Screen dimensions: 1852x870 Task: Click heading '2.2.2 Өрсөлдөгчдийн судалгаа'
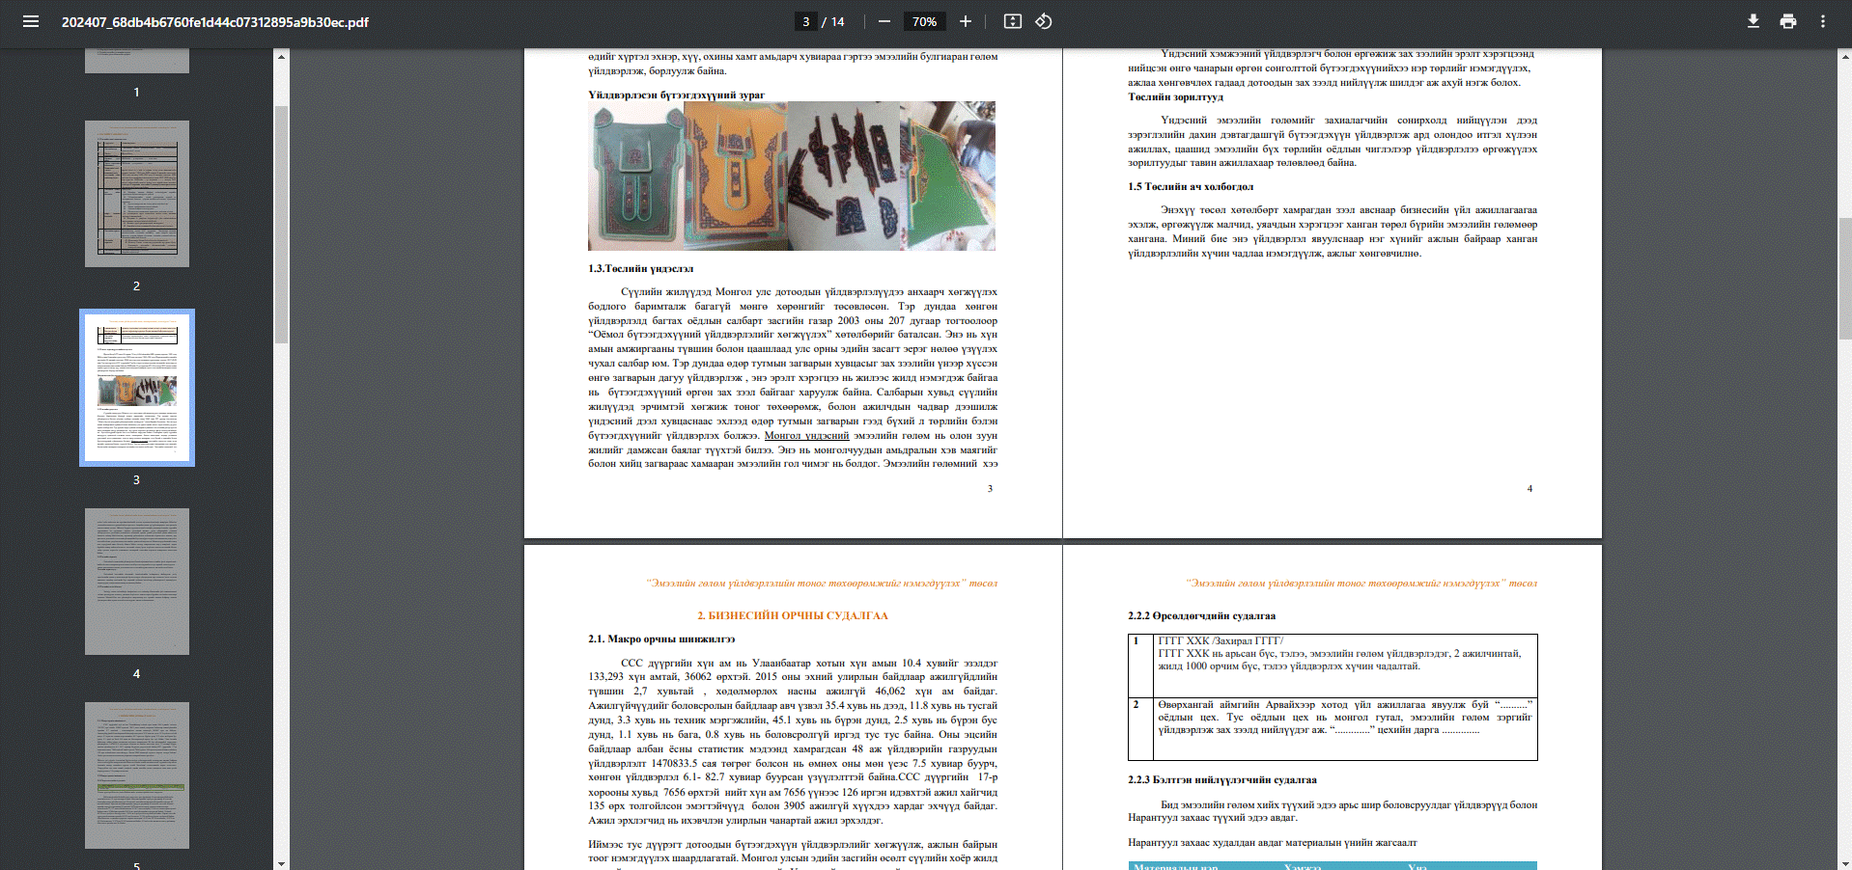point(1201,615)
